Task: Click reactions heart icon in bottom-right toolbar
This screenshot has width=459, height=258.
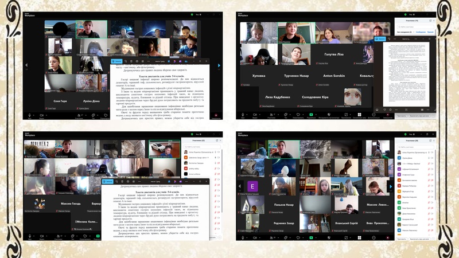Action: (298, 237)
